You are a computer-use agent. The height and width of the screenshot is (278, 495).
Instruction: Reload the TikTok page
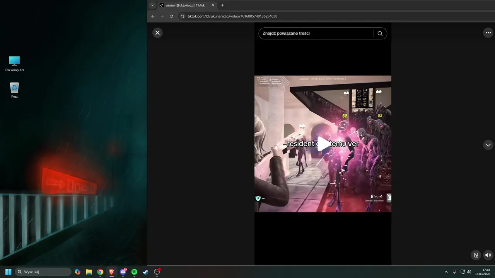pyautogui.click(x=171, y=16)
